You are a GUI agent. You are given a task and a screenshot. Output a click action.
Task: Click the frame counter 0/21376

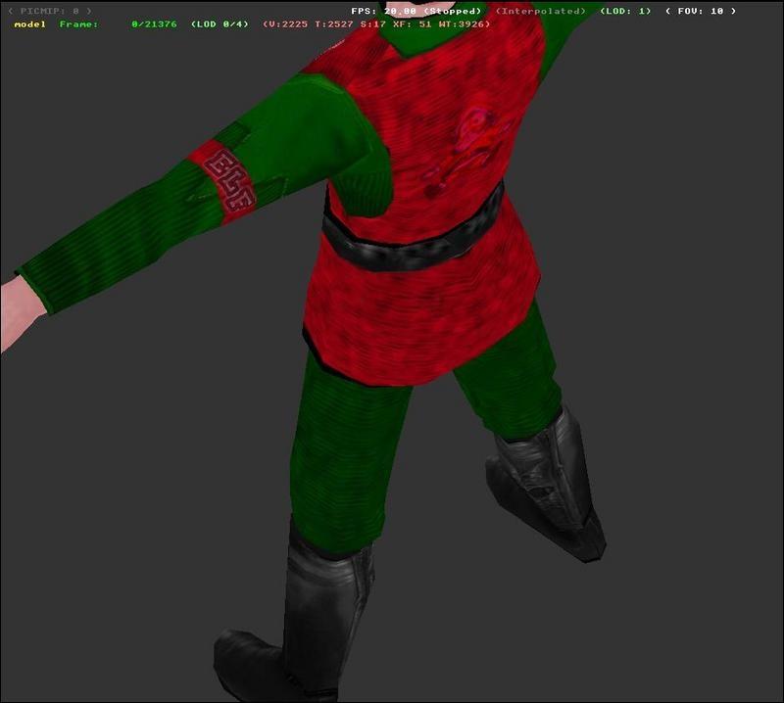point(154,23)
